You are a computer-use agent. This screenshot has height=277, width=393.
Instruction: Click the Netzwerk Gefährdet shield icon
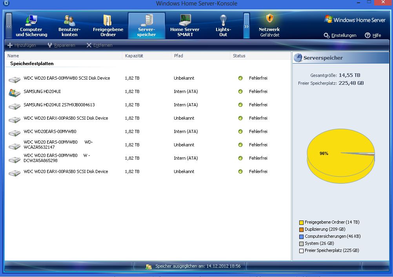click(270, 18)
